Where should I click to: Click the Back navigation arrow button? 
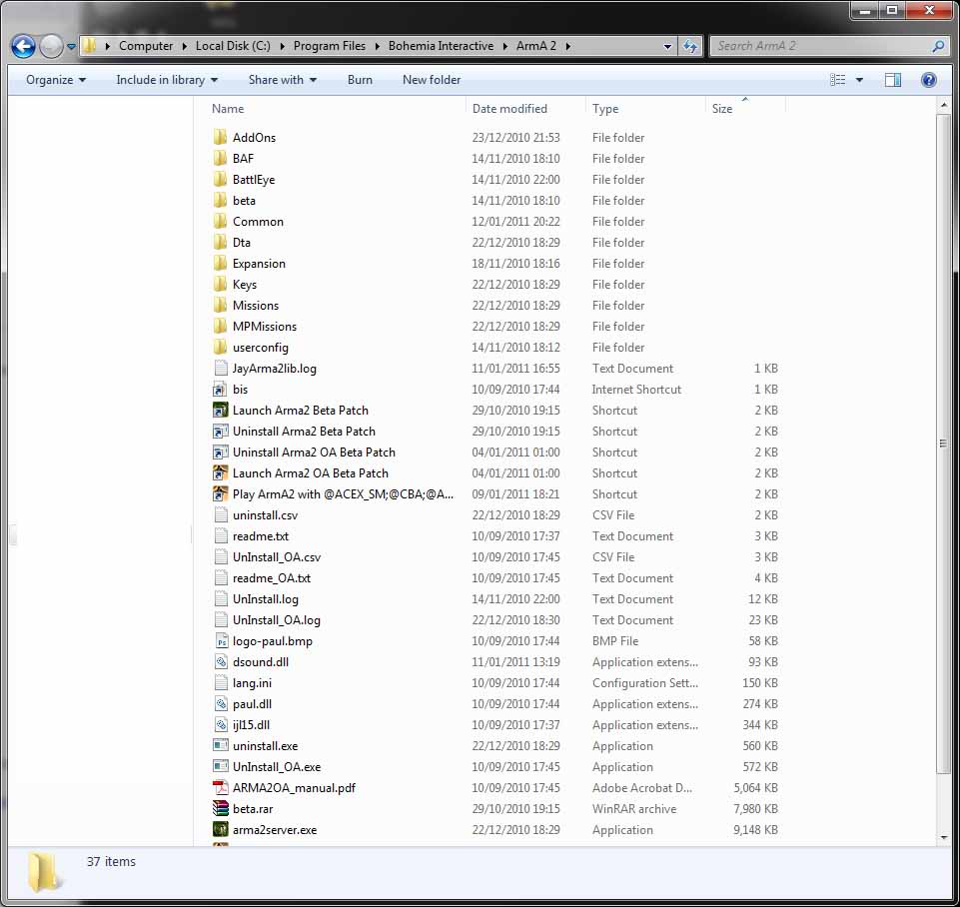(23, 46)
